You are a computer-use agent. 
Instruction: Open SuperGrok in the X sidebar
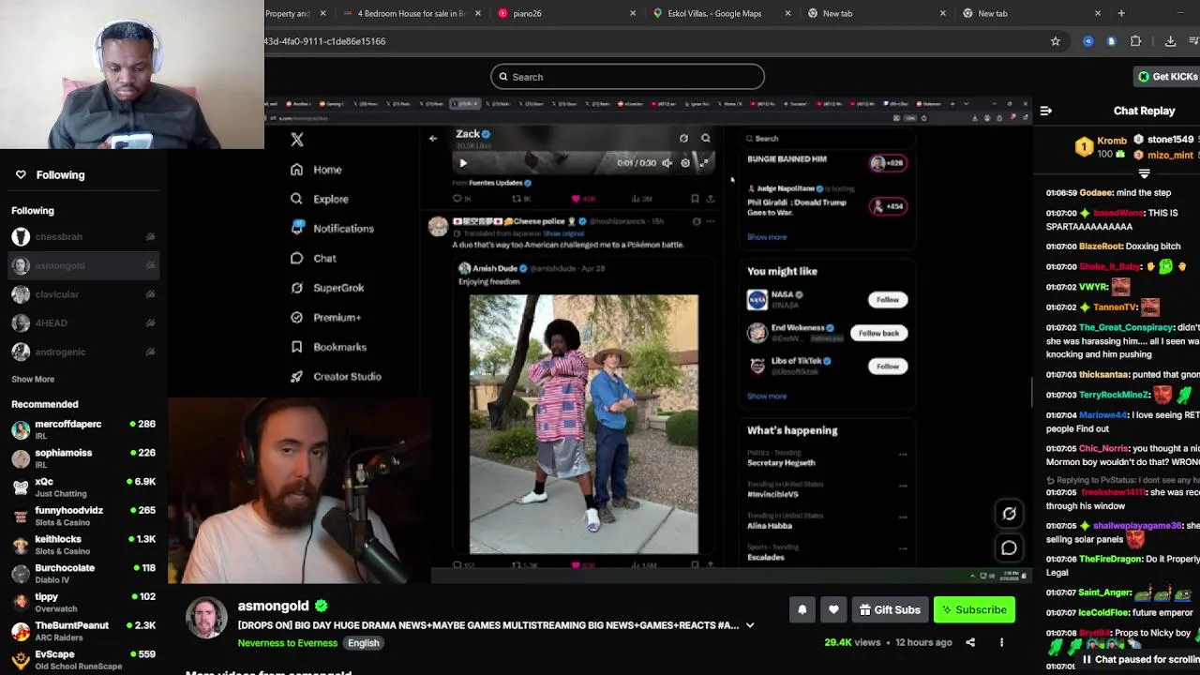[328, 288]
